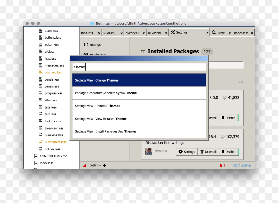Click the 127 package count badge
The image size is (278, 203).
(207, 52)
